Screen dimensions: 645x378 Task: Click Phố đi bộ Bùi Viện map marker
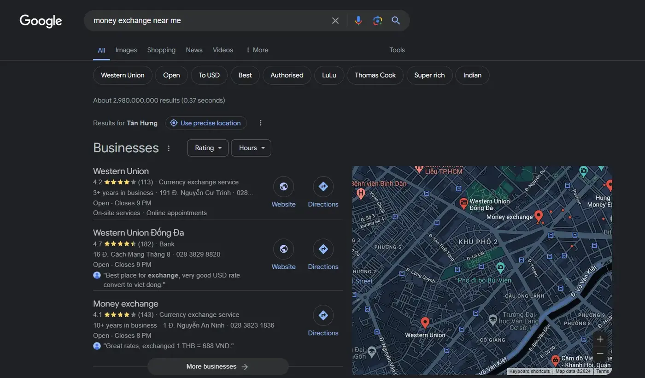[x=500, y=267]
